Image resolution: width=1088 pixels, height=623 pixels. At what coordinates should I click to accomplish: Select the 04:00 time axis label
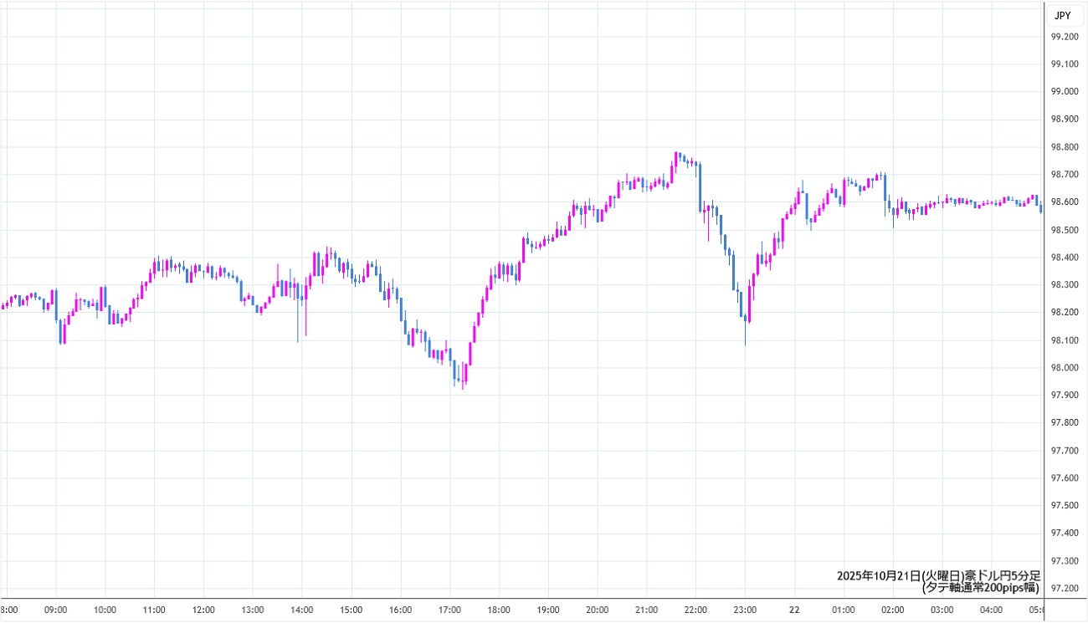[992, 610]
